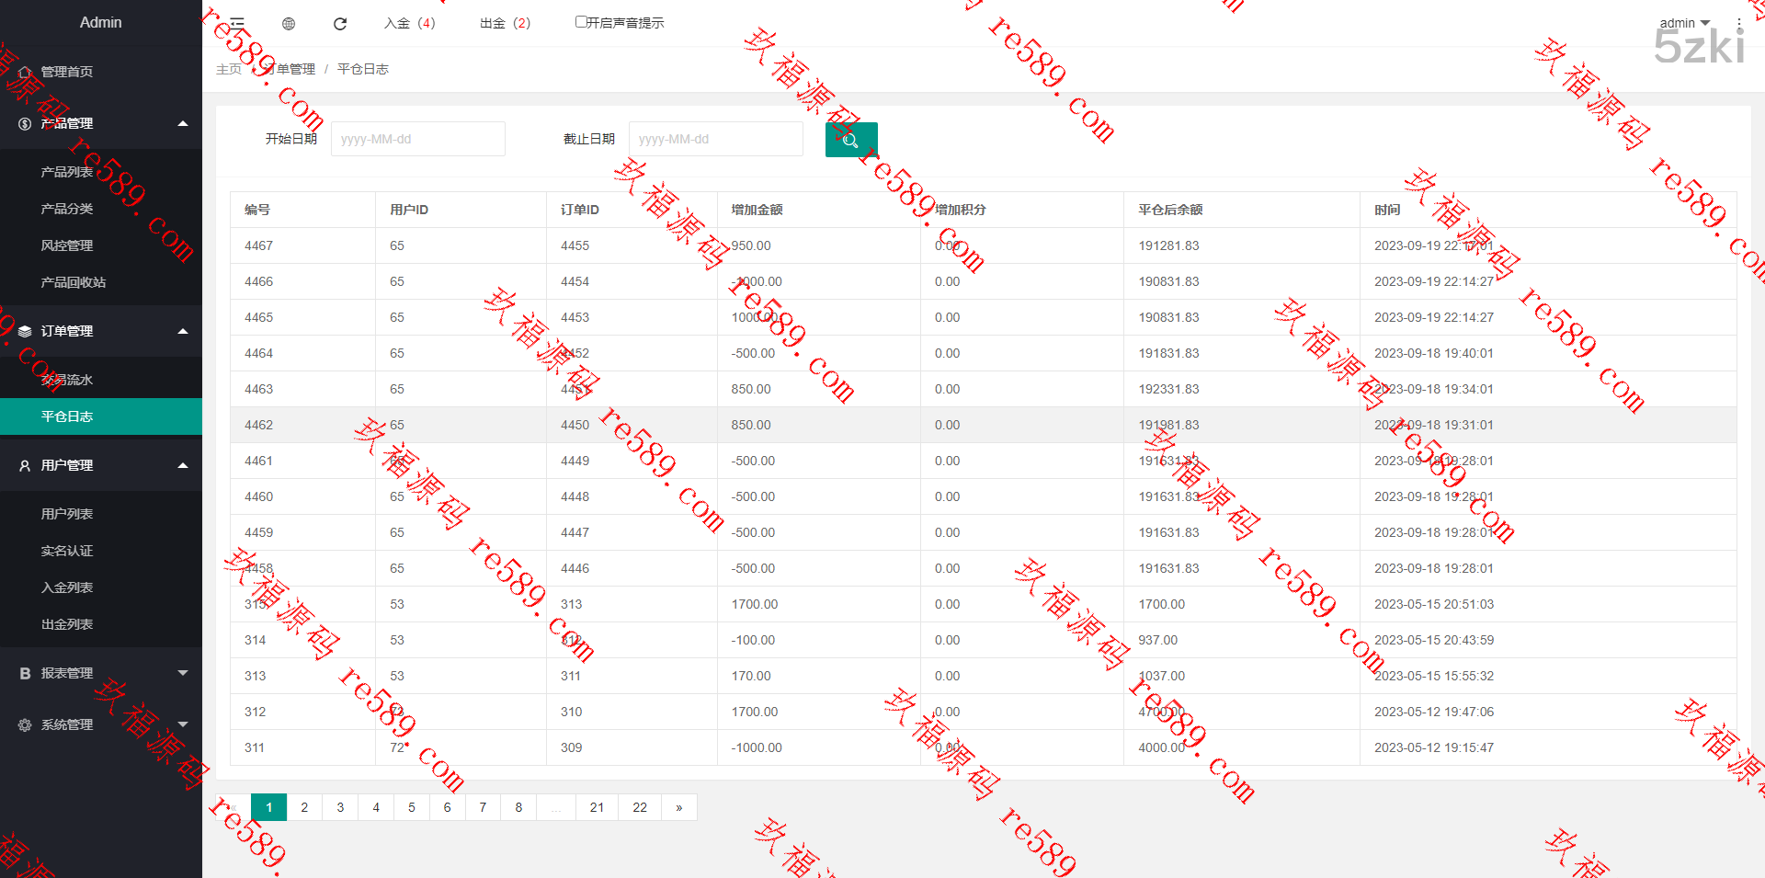Go to next page with » arrow
This screenshot has width=1765, height=878.
tap(679, 807)
